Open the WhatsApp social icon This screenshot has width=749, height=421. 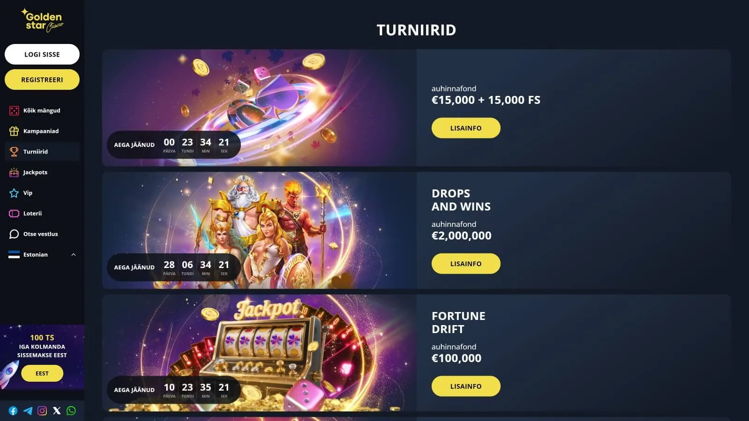[71, 411]
